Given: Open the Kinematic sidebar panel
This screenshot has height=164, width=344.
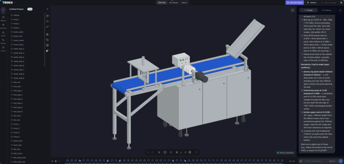Looking at the screenshot, I should coord(3,26).
